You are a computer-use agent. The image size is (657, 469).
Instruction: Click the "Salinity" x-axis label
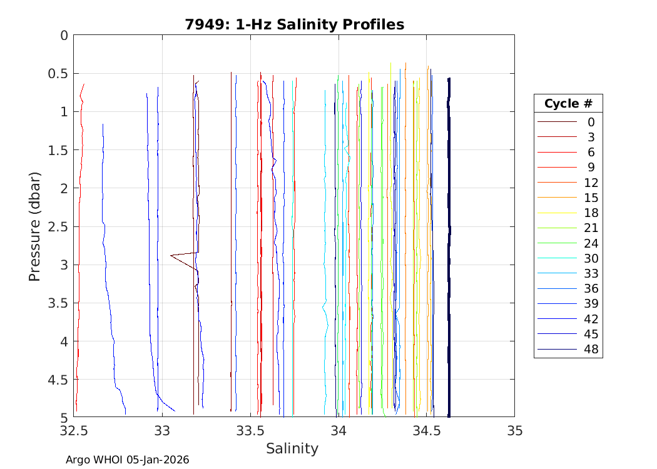point(292,448)
